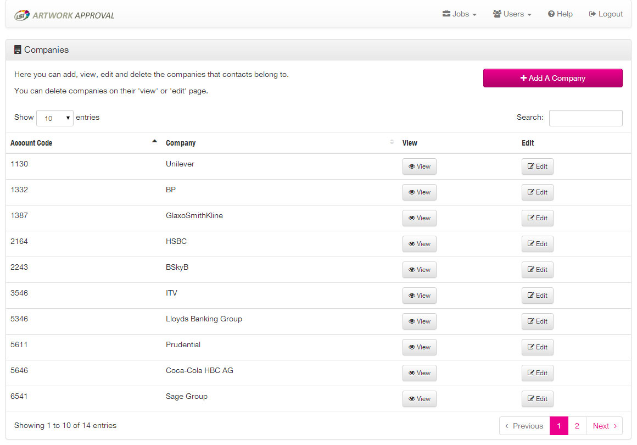This screenshot has height=445, width=637.
Task: Open the Jobs menu
Action: pyautogui.click(x=460, y=14)
